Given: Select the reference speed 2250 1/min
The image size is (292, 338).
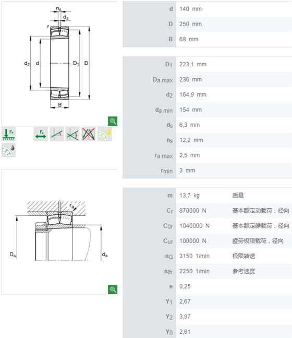Looking at the screenshot, I should point(194,271).
